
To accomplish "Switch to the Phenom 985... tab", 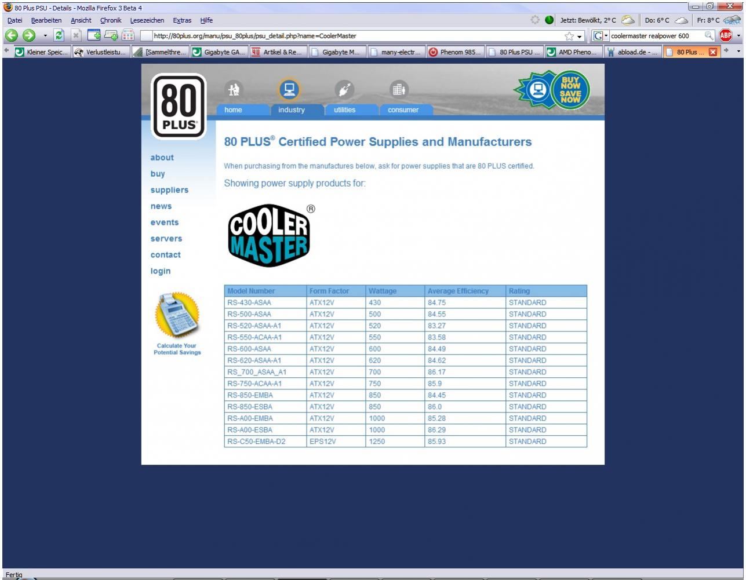I will pyautogui.click(x=455, y=52).
